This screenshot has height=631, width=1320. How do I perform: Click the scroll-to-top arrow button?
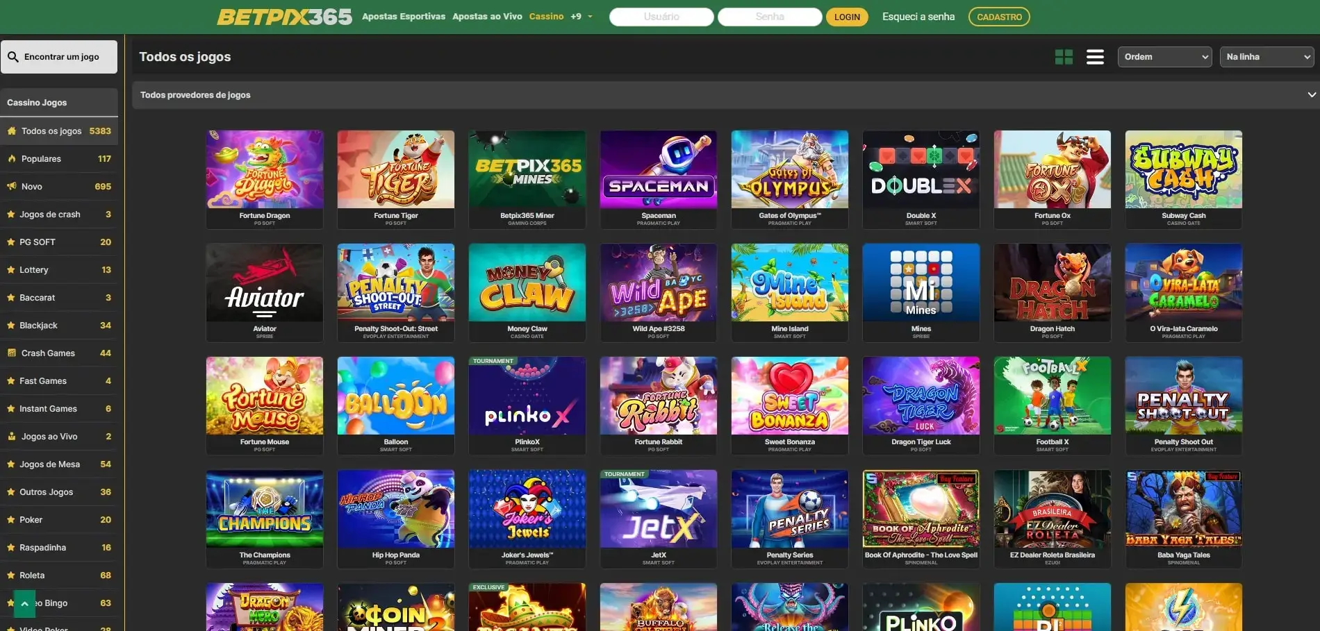[24, 604]
